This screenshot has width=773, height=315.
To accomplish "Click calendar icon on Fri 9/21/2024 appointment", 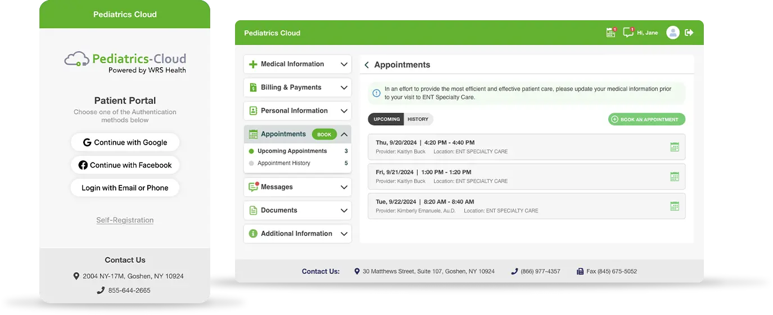I will click(x=675, y=177).
